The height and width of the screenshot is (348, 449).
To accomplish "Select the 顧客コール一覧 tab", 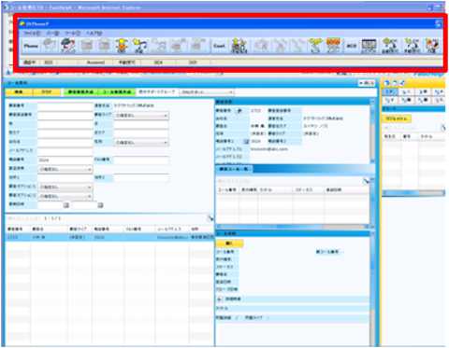I will tap(234, 169).
